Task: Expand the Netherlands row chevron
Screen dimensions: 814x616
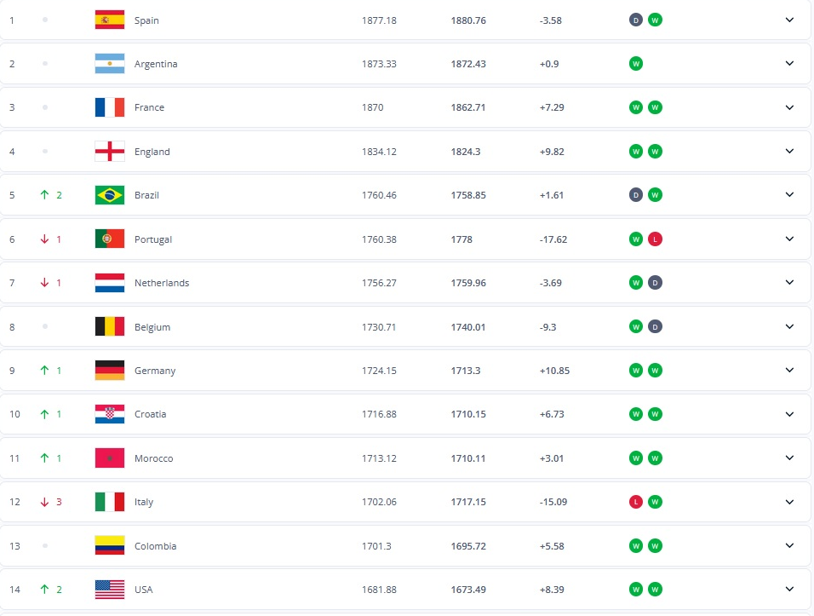Action: (789, 283)
